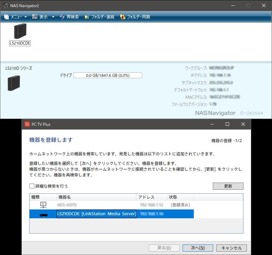Close the PC TV Plus dialog

tap(243, 124)
